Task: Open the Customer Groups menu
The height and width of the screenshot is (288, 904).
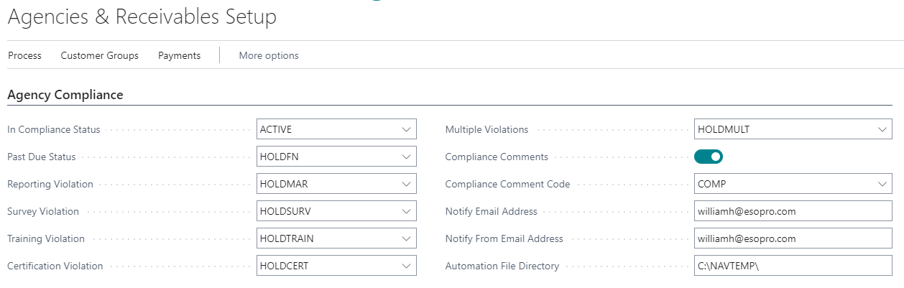Action: 99,55
